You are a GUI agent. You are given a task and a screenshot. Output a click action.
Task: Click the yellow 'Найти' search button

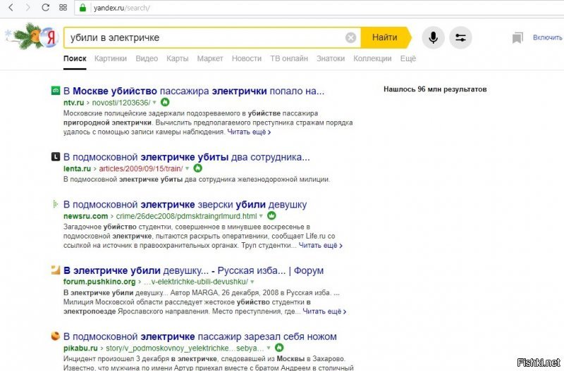tap(386, 37)
